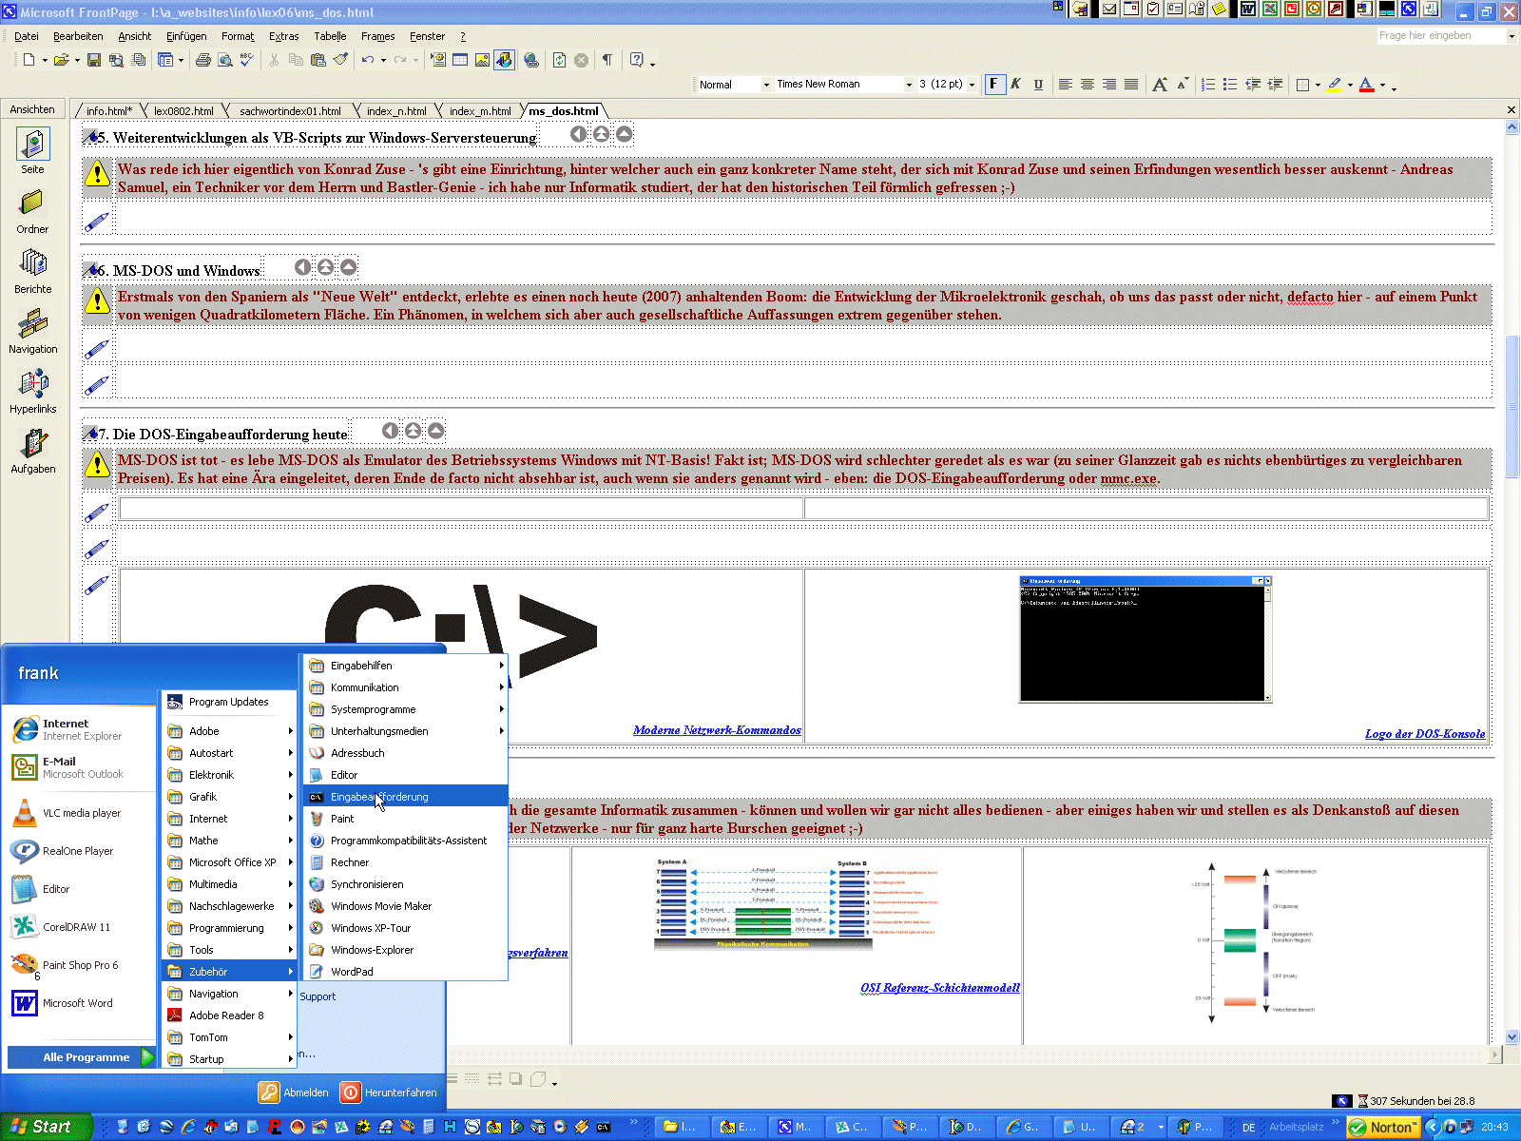The image size is (1521, 1141).
Task: Toggle italic (K) formatting
Action: pos(1016,85)
